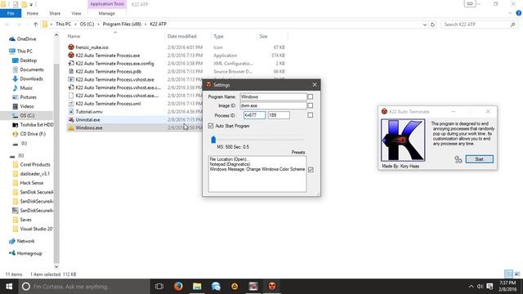Go up one folder level arrow
The height and width of the screenshot is (294, 523).
click(x=35, y=24)
